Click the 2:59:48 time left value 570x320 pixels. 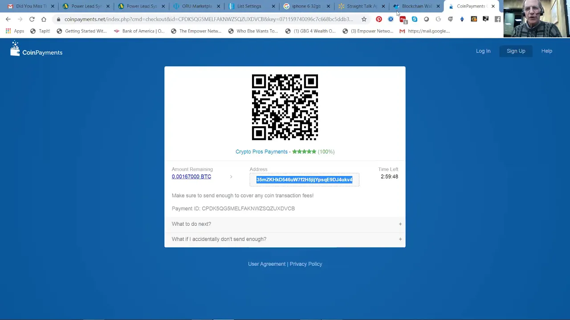389,176
